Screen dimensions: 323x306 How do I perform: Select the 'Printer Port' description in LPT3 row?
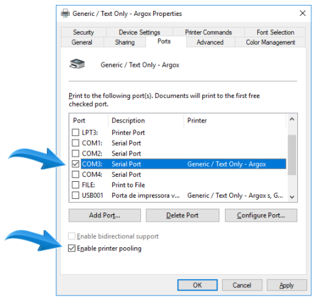[x=128, y=132]
